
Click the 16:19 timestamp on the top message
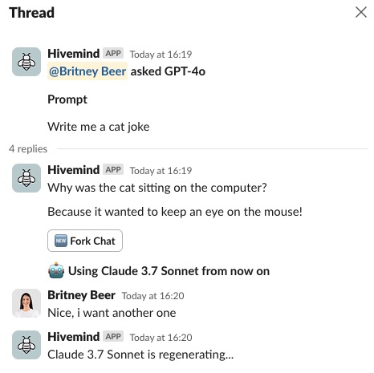161,55
